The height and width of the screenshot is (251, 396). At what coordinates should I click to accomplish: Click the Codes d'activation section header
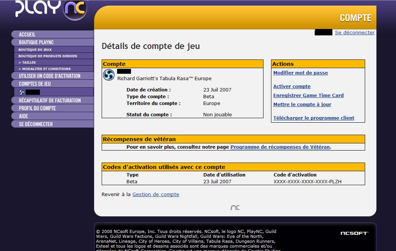233,167
